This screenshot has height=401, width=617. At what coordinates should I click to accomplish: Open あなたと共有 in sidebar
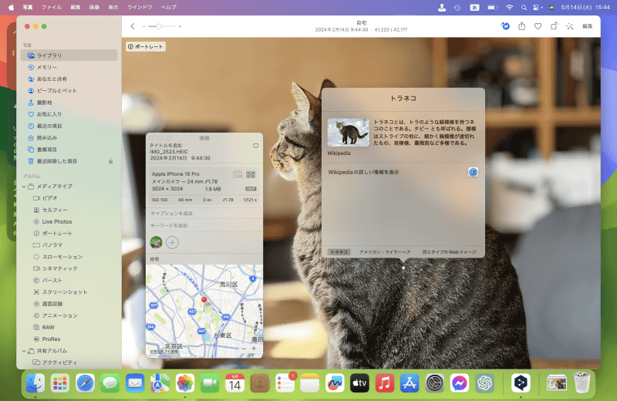click(69, 79)
